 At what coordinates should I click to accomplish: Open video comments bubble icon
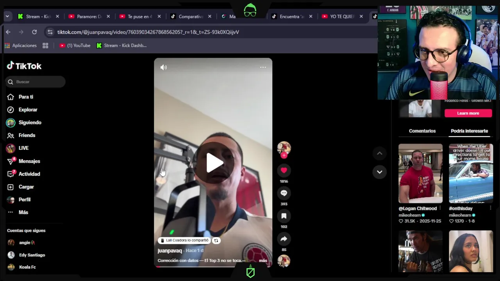coord(284,193)
